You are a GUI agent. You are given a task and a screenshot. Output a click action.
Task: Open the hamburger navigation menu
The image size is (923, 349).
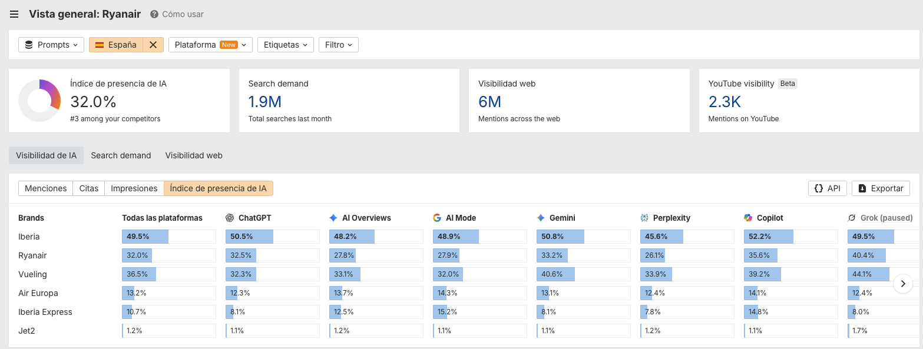coord(14,14)
